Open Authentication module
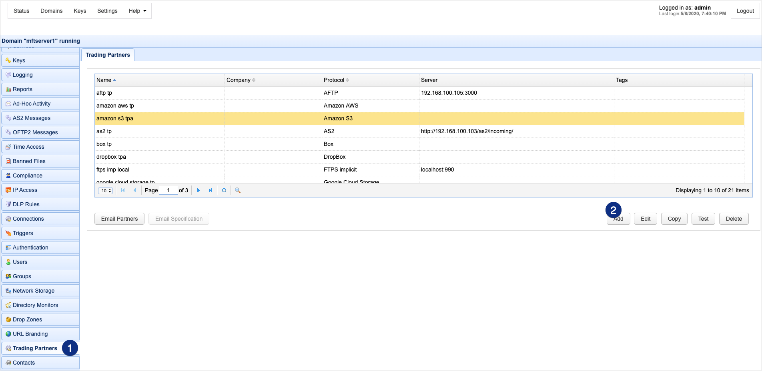Viewport: 762px width, 371px height. click(40, 247)
